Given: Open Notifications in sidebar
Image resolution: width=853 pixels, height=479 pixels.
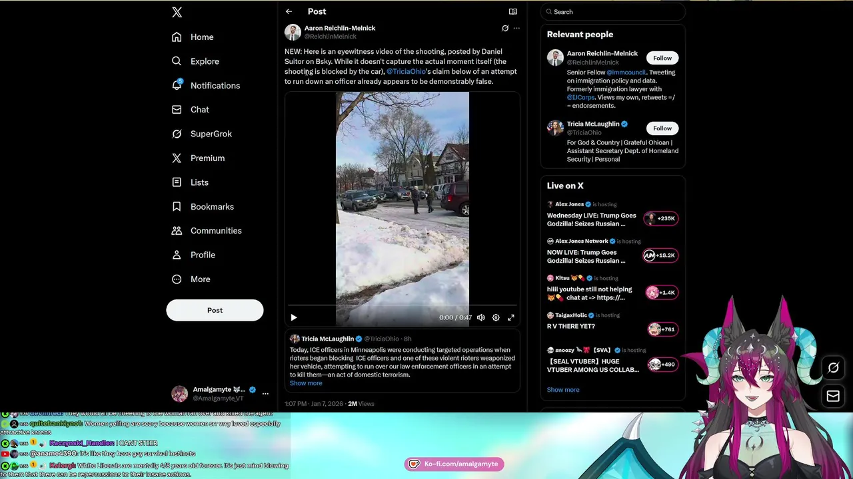Looking at the screenshot, I should click(x=206, y=86).
